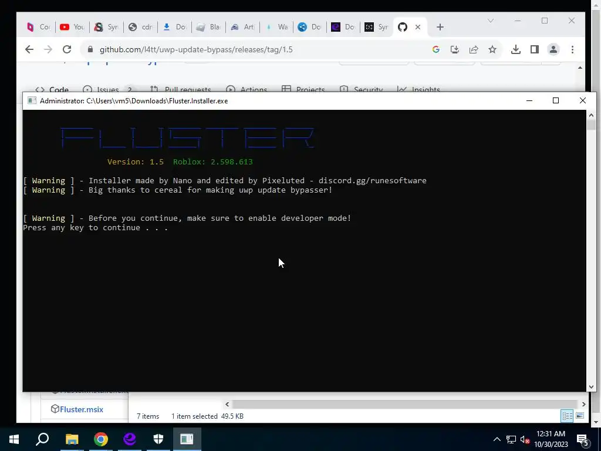601x451 pixels.
Task: Open GitHub Actions tab
Action: click(247, 89)
